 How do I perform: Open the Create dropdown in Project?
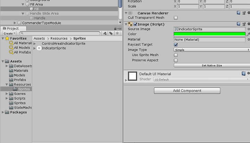(x=9, y=33)
